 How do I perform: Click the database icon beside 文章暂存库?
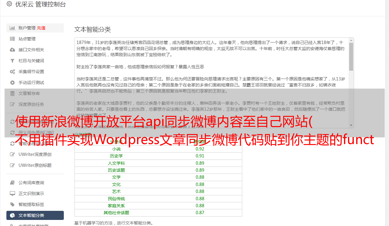pyautogui.click(x=12, y=93)
